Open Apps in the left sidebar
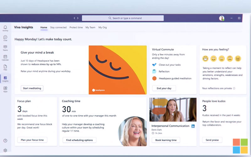The width and height of the screenshot is (251, 157). [5, 89]
